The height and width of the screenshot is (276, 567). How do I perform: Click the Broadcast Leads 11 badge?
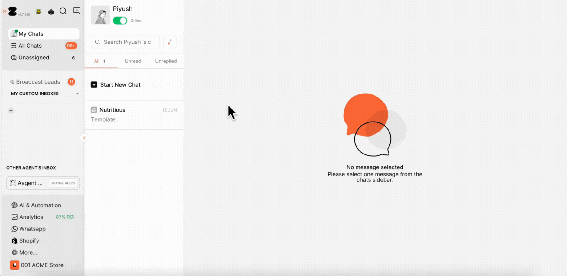(x=71, y=82)
